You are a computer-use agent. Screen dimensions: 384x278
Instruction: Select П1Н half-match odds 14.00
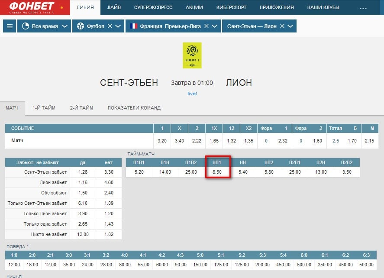(x=165, y=172)
